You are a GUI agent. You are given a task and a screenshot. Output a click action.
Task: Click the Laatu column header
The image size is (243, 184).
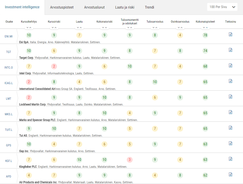point(79,22)
